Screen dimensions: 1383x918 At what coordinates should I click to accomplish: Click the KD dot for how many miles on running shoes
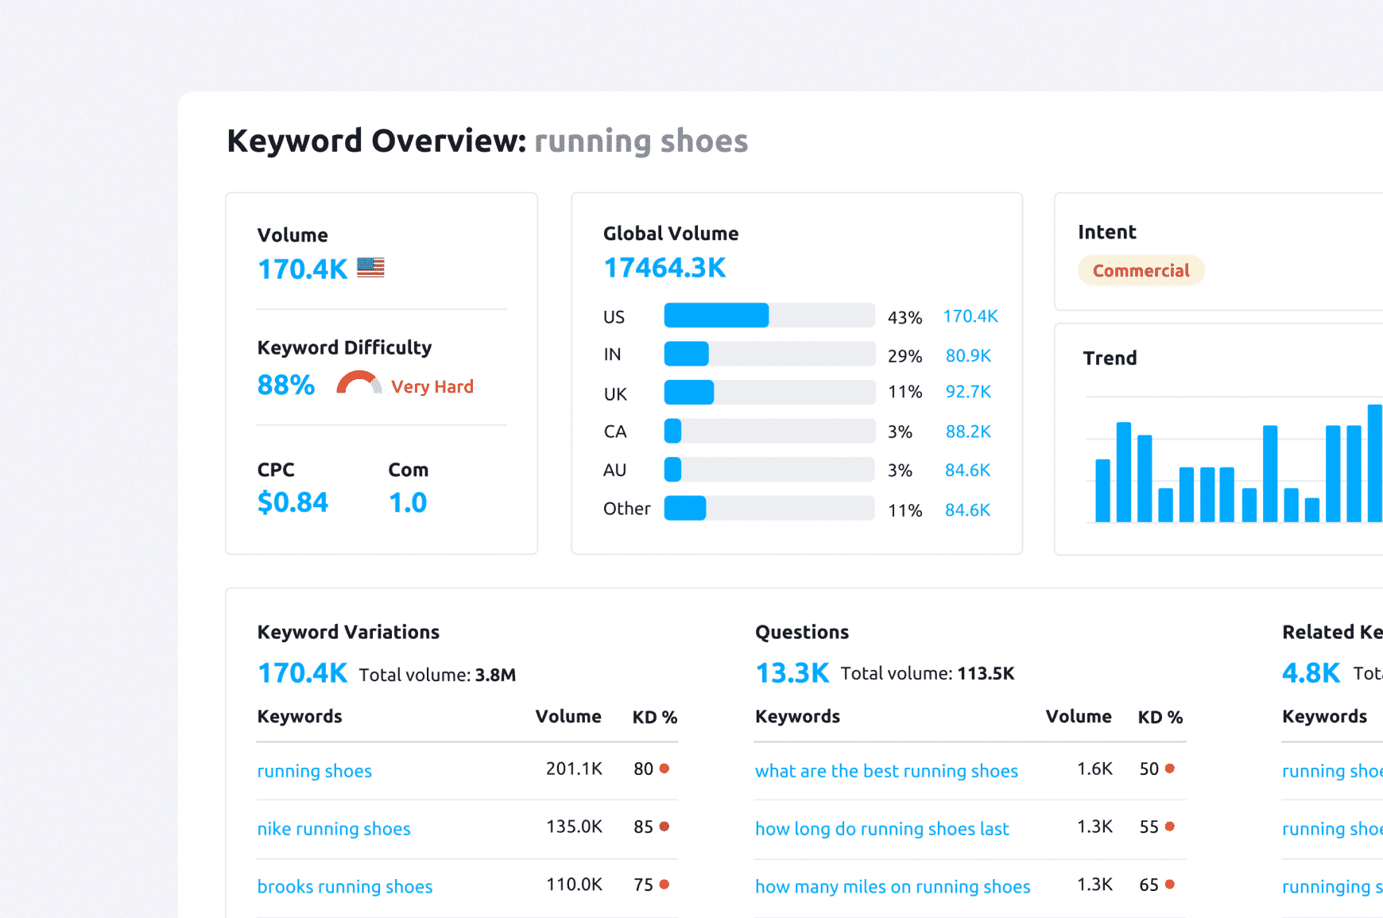1170,885
